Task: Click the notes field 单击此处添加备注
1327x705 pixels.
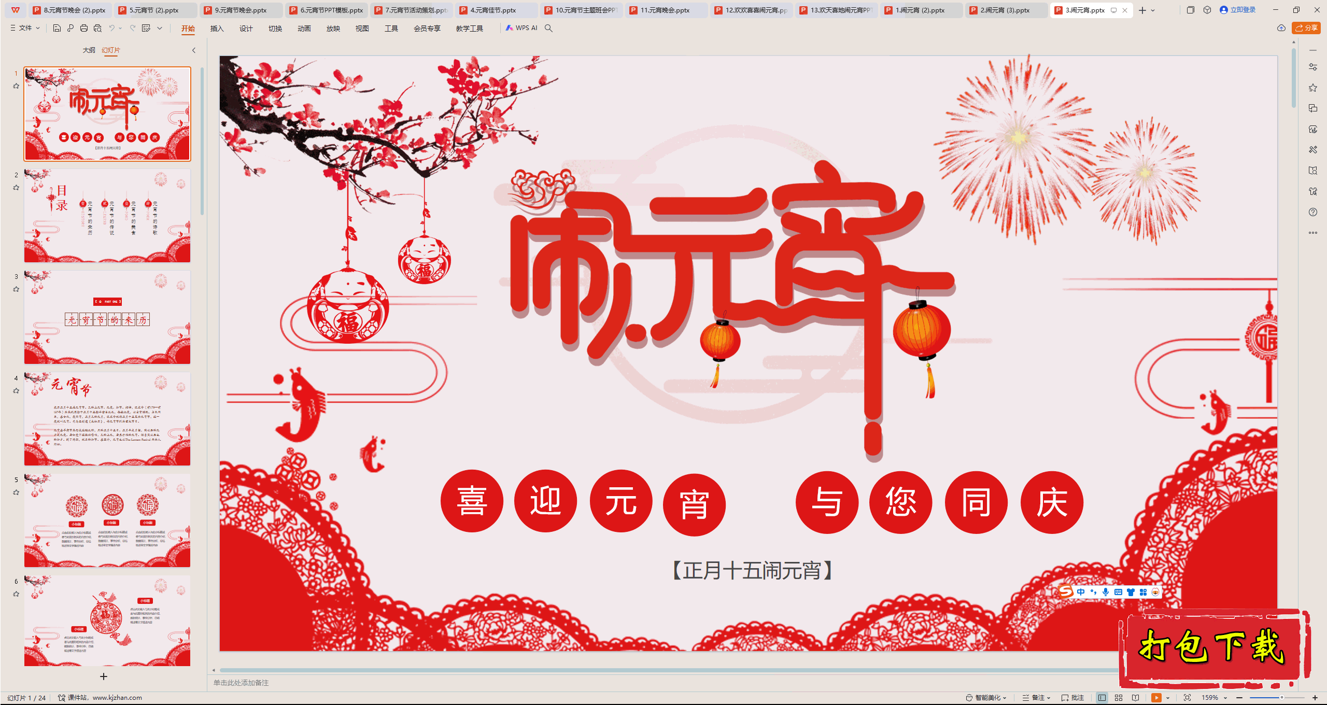Action: (241, 683)
